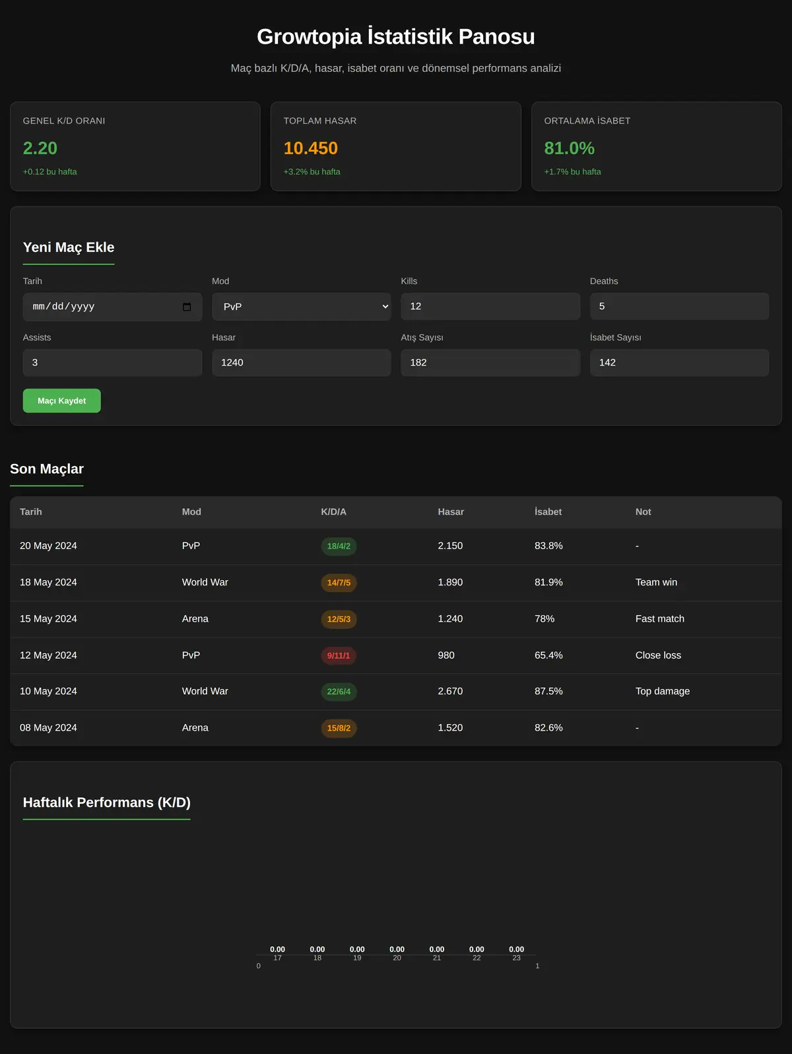Focus the Kills input field
Image resolution: width=792 pixels, height=1054 pixels.
(490, 306)
